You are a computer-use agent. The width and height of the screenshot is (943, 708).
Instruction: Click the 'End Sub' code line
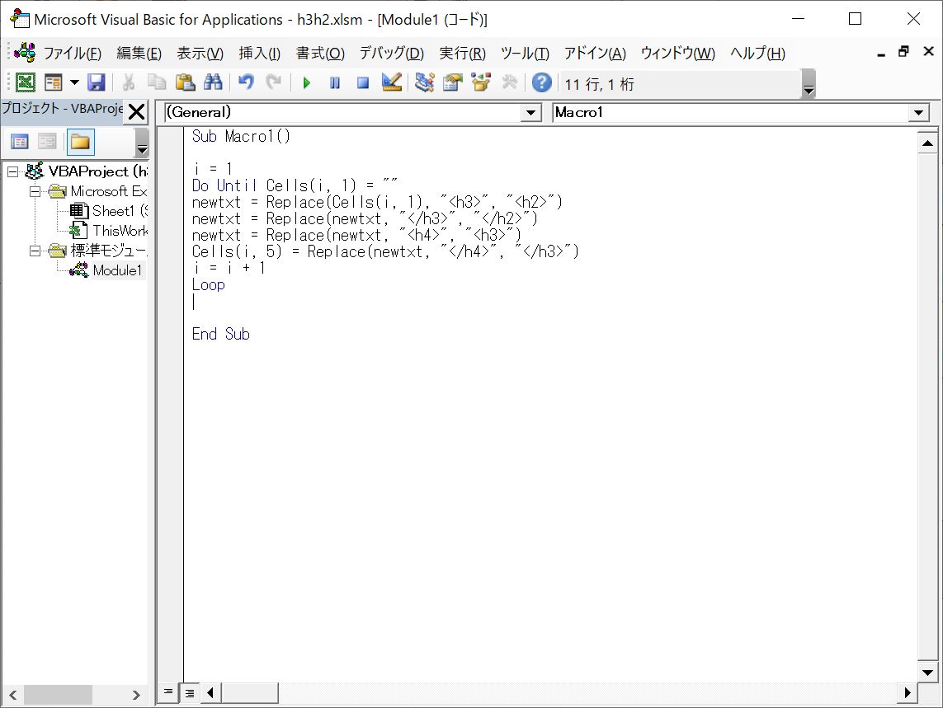pos(221,334)
